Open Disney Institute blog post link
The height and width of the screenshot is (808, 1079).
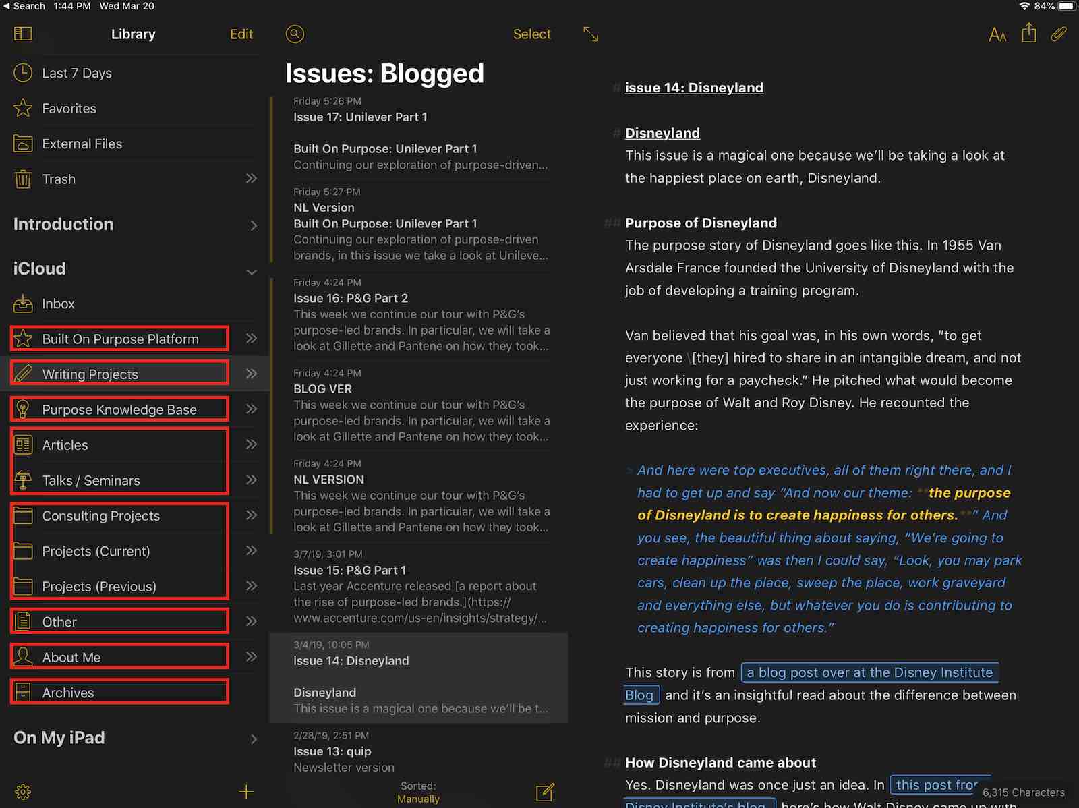coord(870,672)
